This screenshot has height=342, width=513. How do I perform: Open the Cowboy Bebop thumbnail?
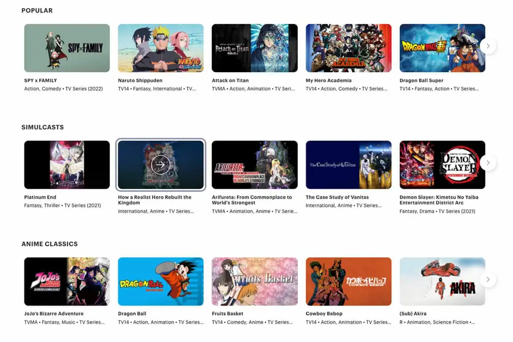pos(349,281)
